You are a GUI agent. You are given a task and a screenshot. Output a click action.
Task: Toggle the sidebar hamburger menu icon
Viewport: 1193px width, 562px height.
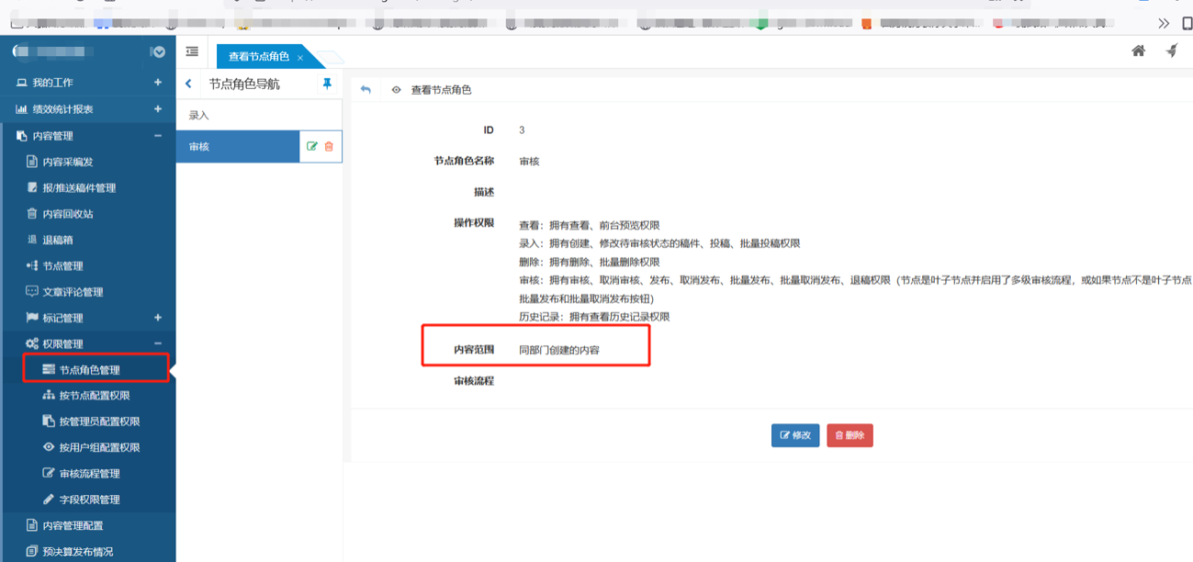[x=192, y=52]
